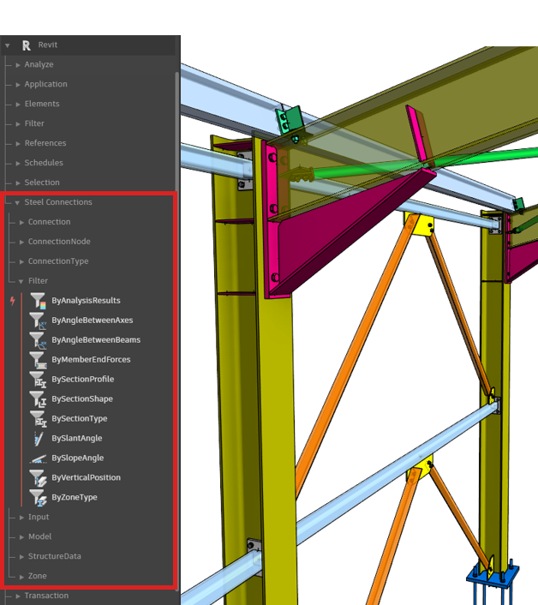Click the ByMemberEndForces filter icon
The image size is (538, 605).
click(x=39, y=360)
